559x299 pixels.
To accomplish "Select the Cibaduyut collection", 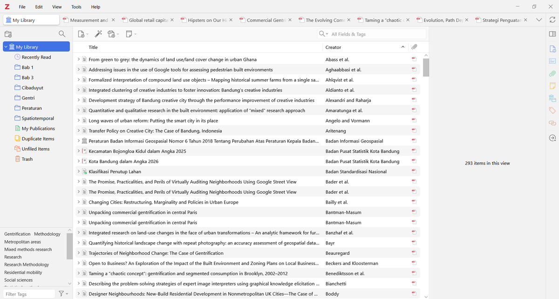I will [x=33, y=88].
